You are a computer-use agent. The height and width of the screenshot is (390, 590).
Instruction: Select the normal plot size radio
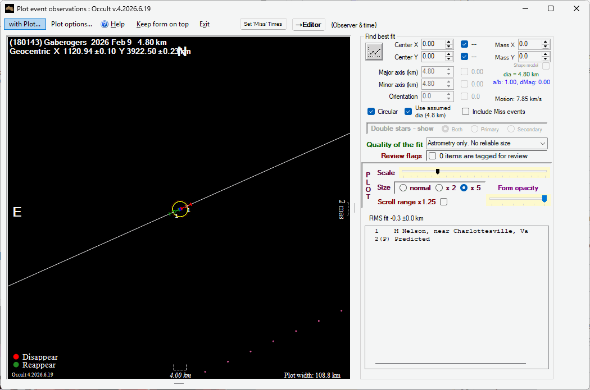[x=403, y=188]
